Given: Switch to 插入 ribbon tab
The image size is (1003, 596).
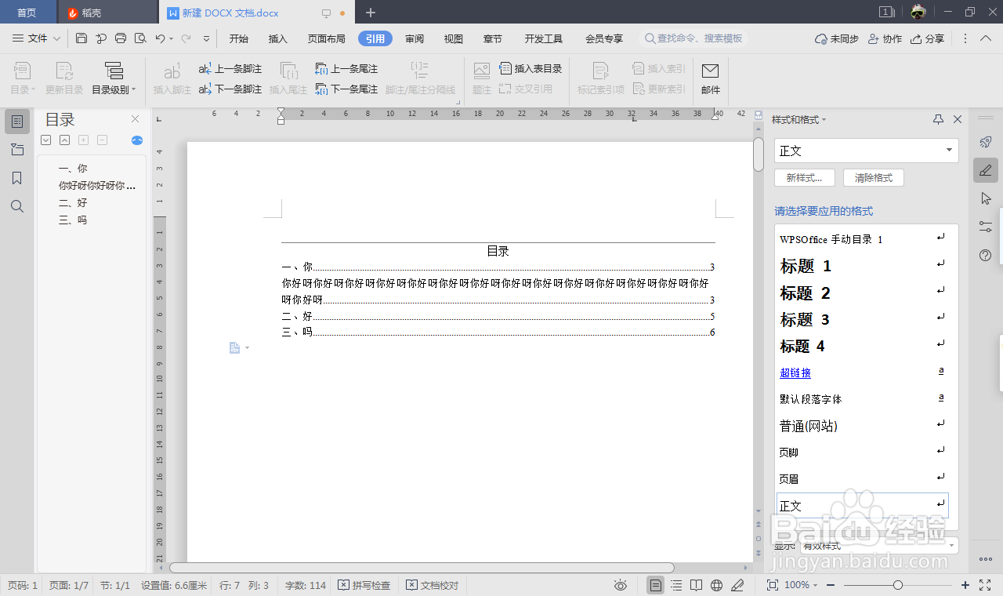Looking at the screenshot, I should tap(278, 38).
